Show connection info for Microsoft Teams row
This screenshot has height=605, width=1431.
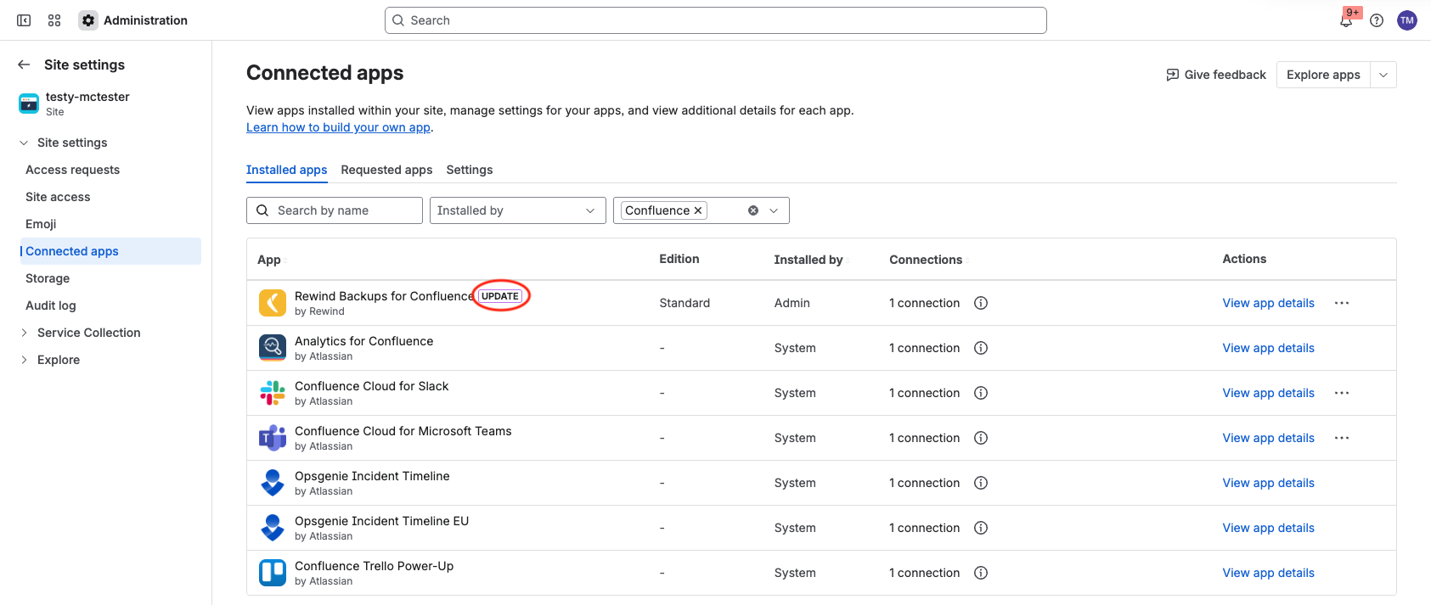[981, 438]
